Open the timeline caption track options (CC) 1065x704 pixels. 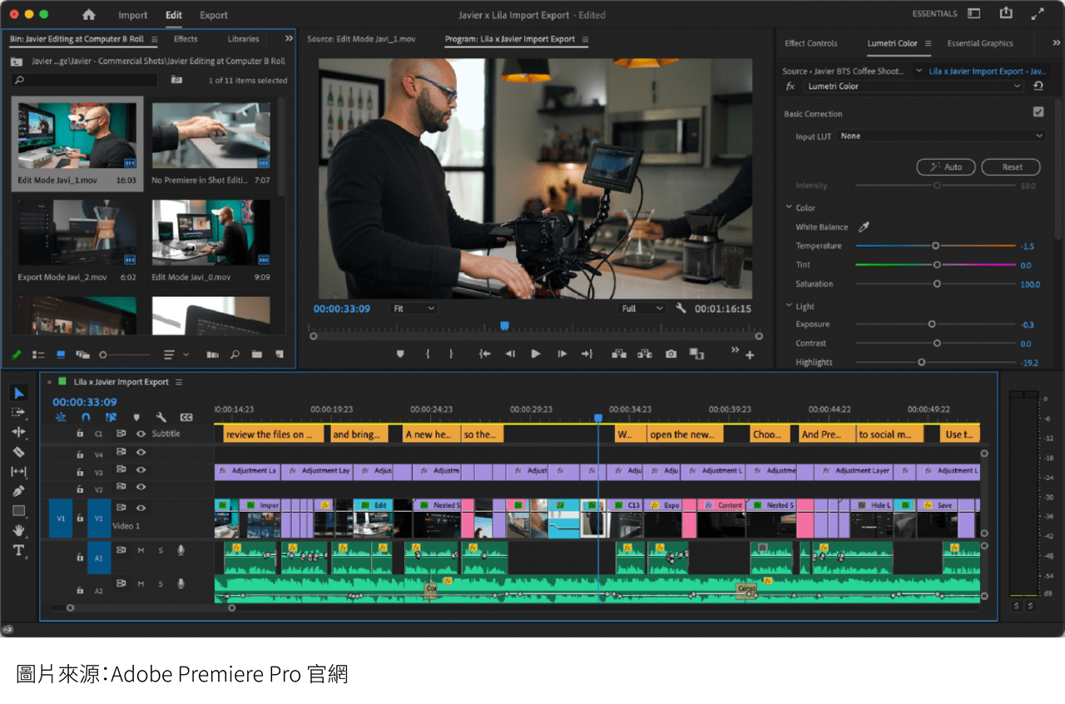tap(186, 418)
